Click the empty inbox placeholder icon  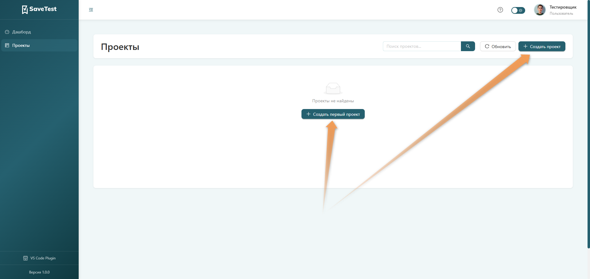tap(333, 89)
